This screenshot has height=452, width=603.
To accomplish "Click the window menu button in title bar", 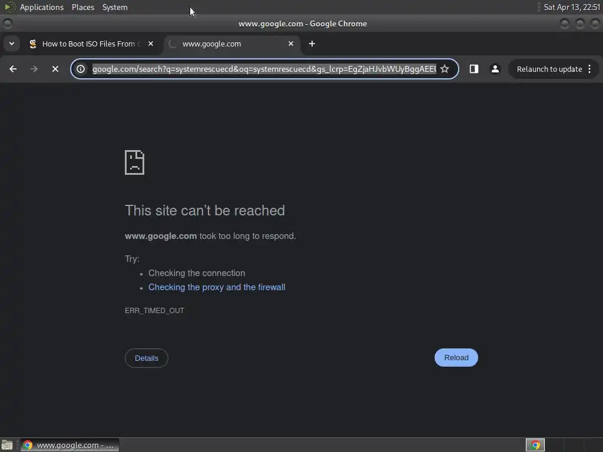I will 7,24.
